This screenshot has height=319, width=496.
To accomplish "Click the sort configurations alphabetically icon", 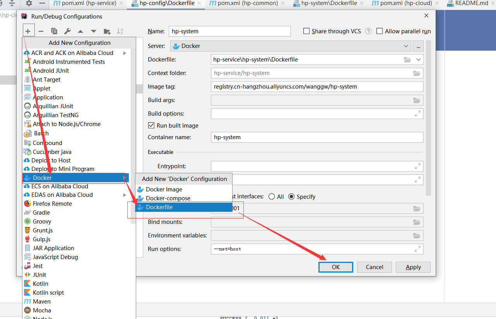I will 120,31.
